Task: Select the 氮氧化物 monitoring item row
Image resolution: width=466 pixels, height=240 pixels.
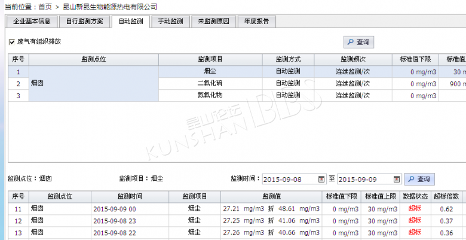Action: 210,95
